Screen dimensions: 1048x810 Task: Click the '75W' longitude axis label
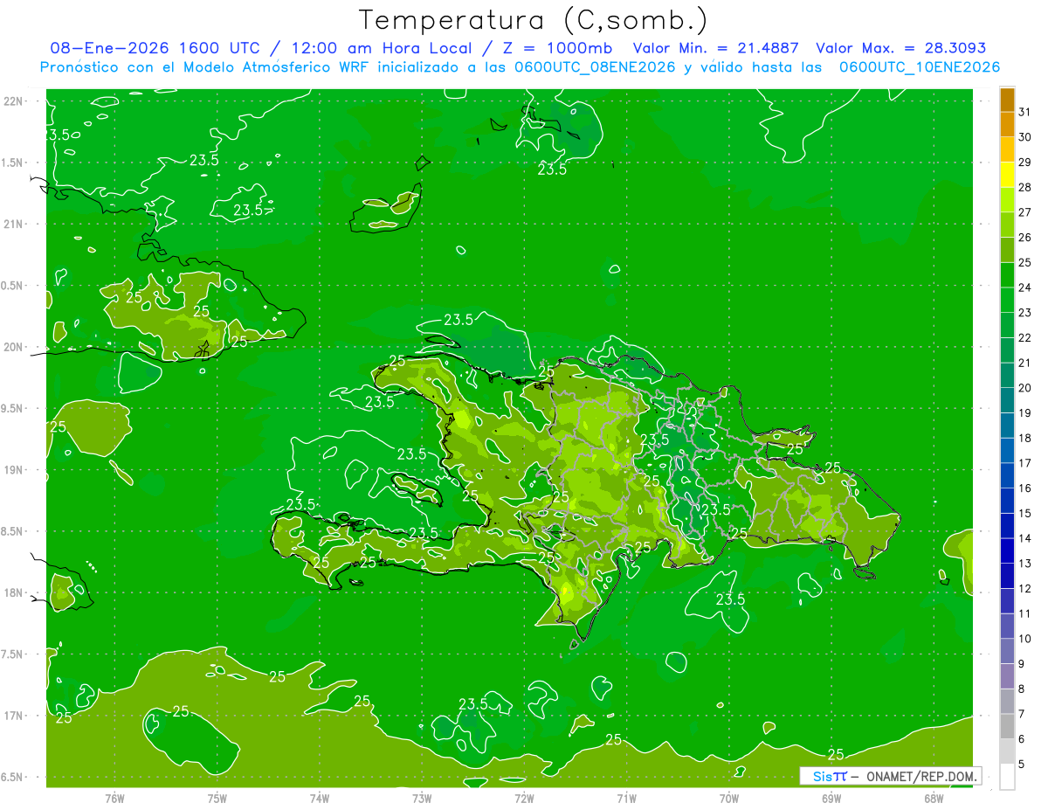point(217,798)
